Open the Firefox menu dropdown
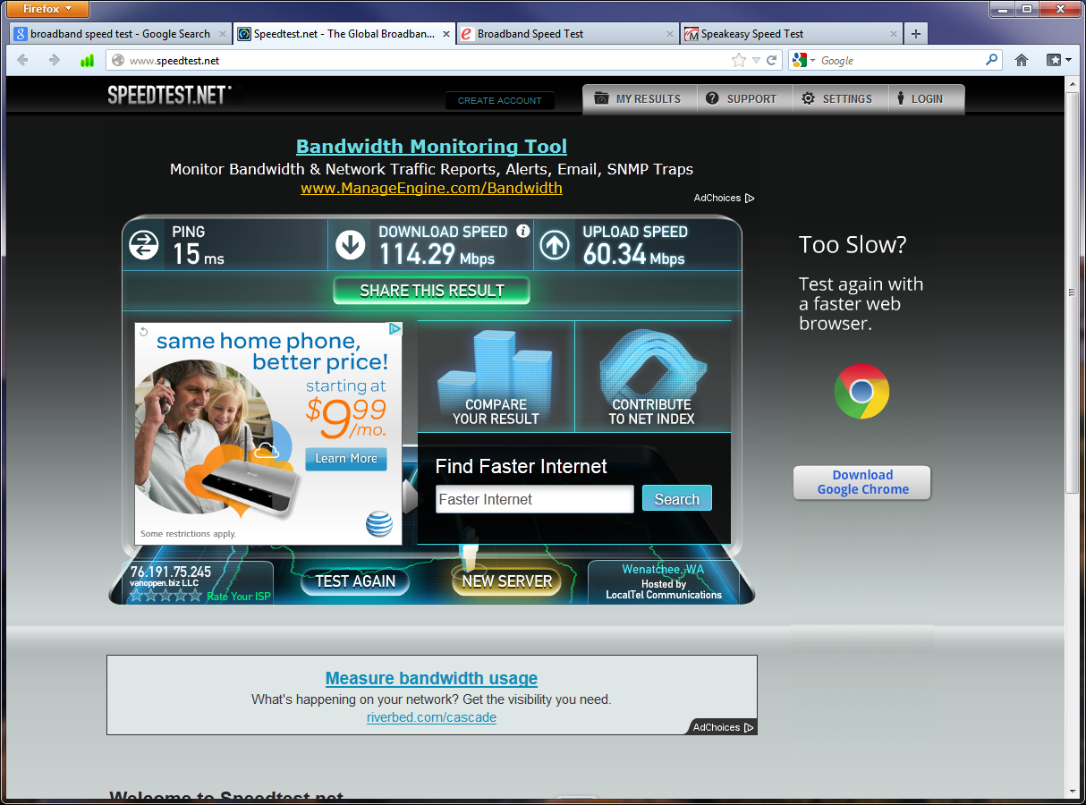The image size is (1086, 805). (x=49, y=9)
